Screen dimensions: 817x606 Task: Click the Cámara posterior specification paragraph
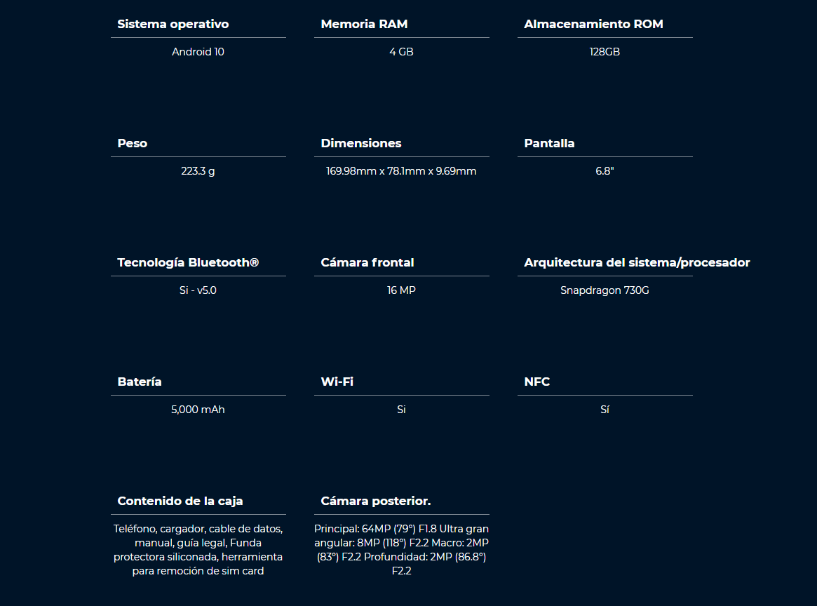[401, 550]
